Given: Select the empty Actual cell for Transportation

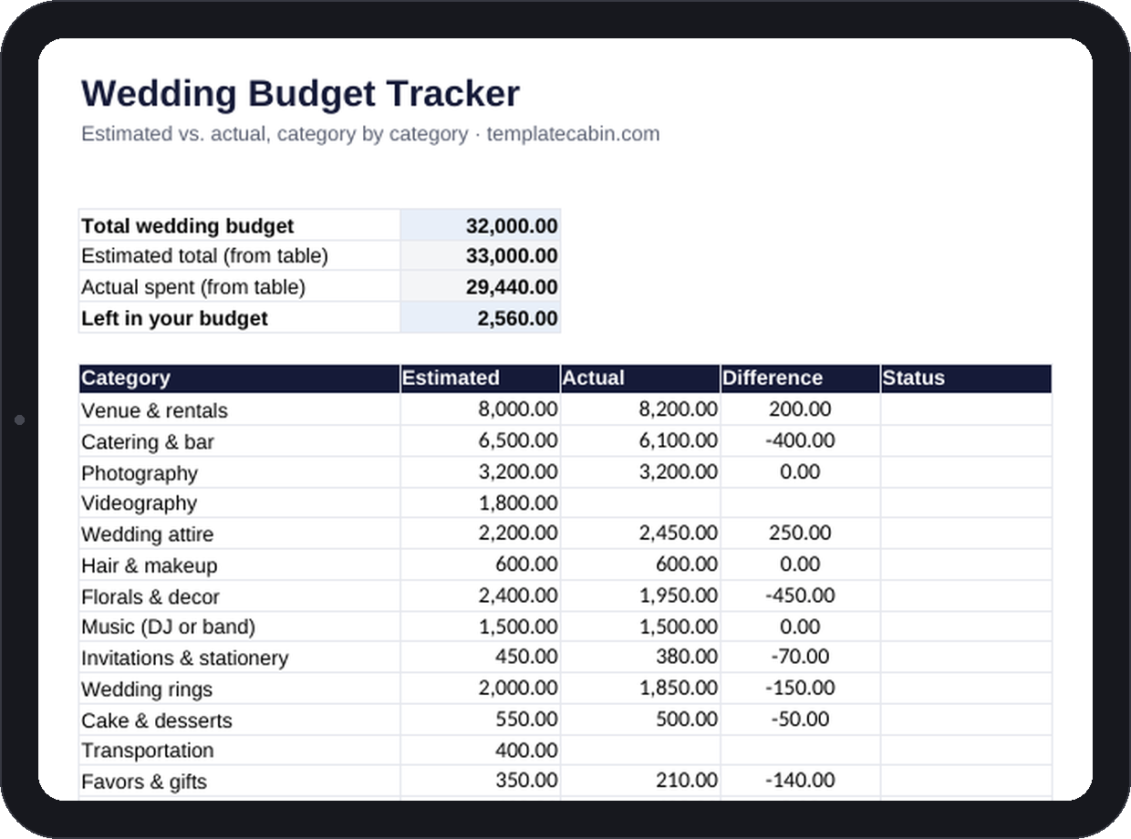Looking at the screenshot, I should click(640, 751).
